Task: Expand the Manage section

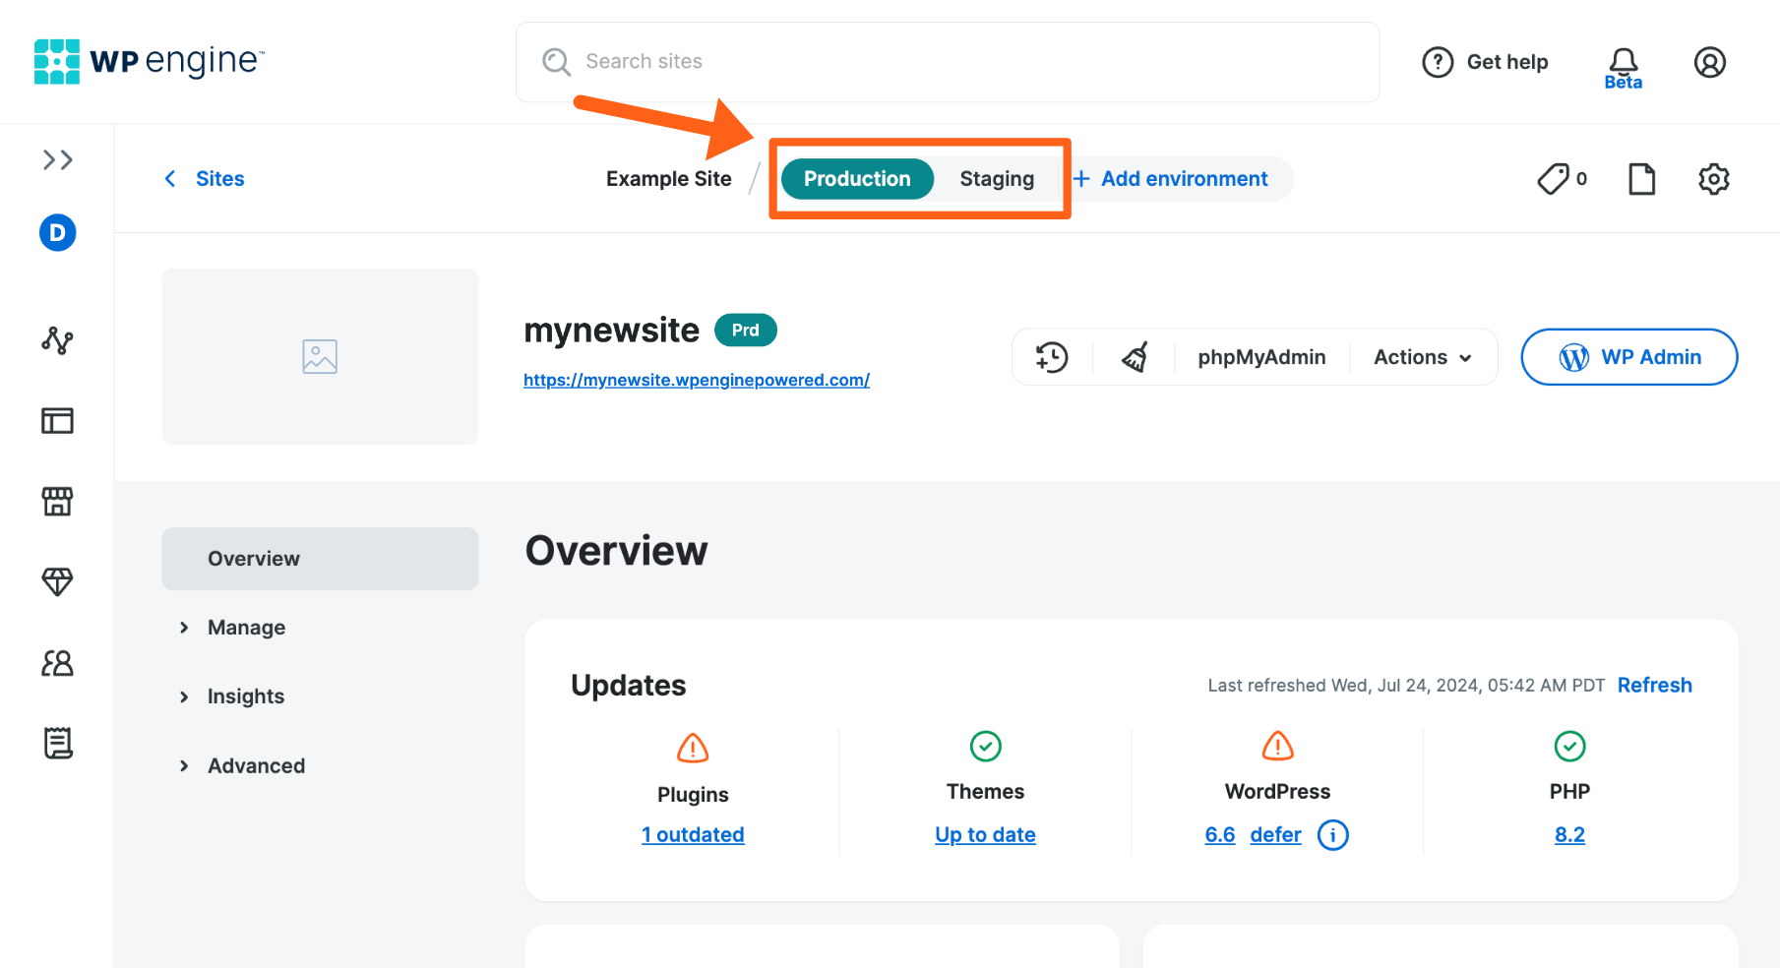Action: click(245, 627)
